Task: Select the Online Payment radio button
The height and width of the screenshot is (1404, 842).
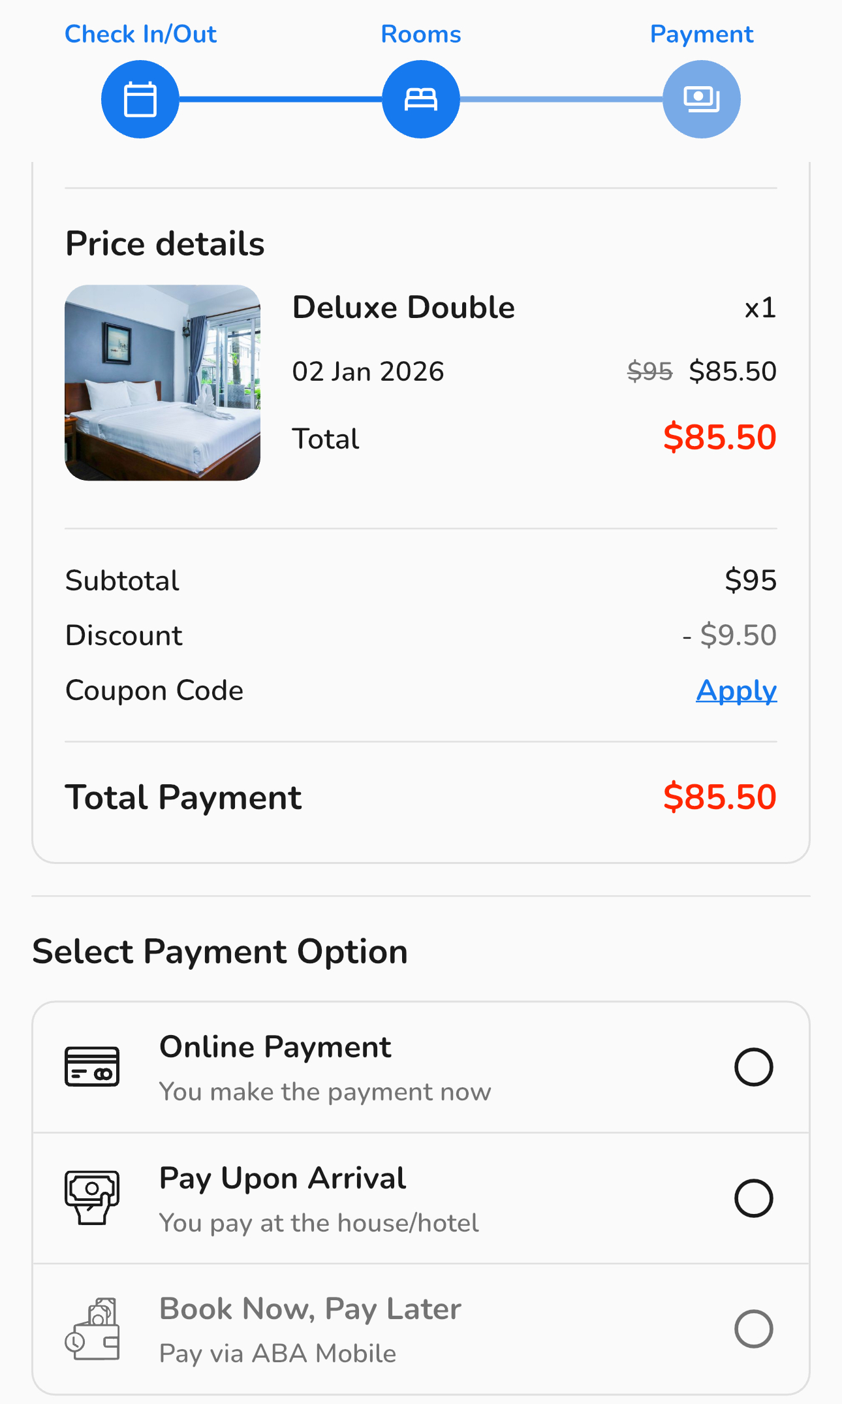Action: click(x=753, y=1067)
